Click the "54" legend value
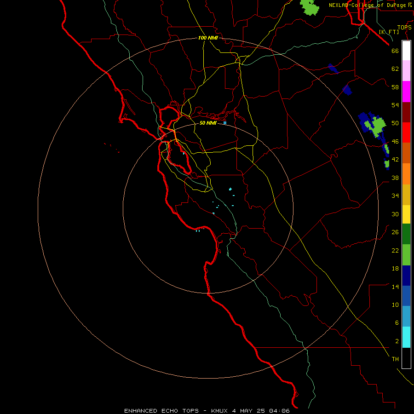 coord(395,105)
